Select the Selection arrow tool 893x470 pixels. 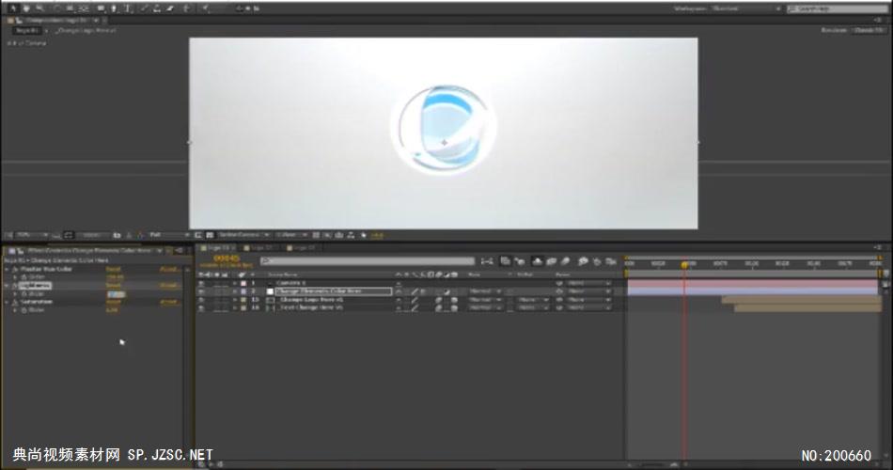pos(12,8)
